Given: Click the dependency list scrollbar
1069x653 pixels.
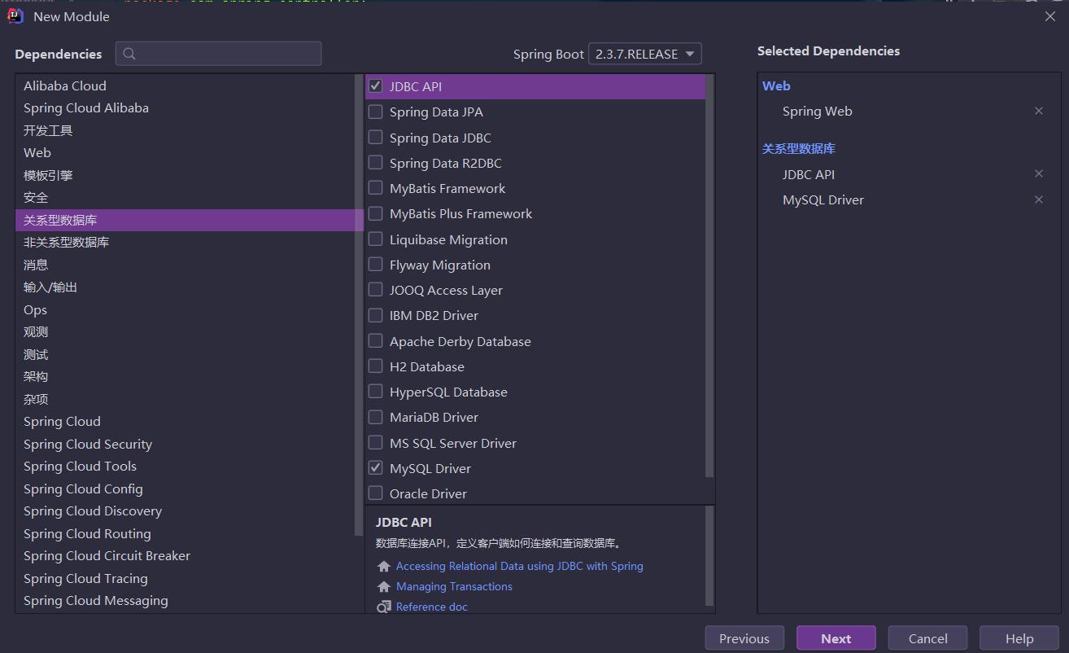Looking at the screenshot, I should (x=709, y=277).
